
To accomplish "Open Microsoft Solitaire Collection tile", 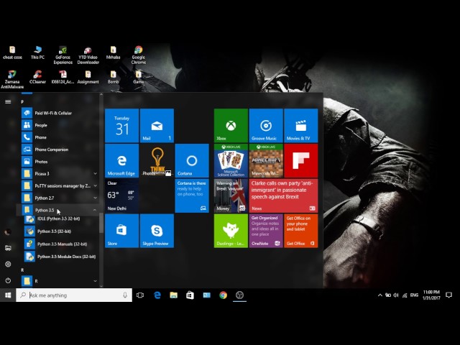I will 231,160.
